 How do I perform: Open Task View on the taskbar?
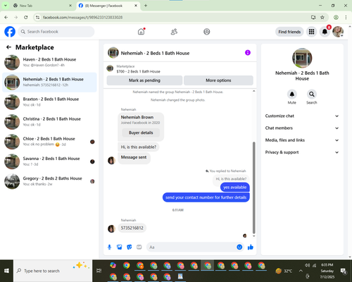[99, 271]
